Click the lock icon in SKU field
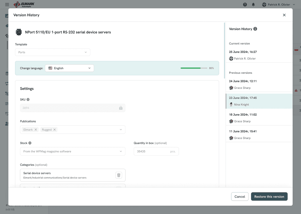Viewport: 301px width, 214px height. 121,108
